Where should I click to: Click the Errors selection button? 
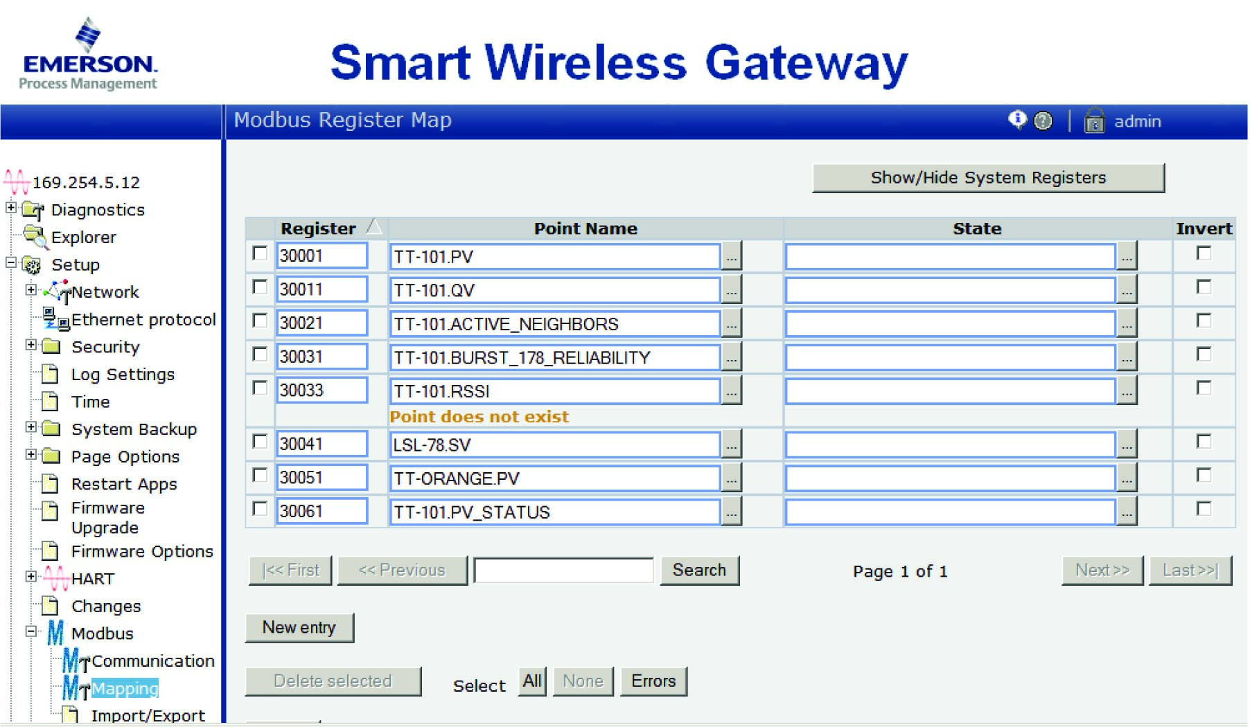pyautogui.click(x=653, y=681)
